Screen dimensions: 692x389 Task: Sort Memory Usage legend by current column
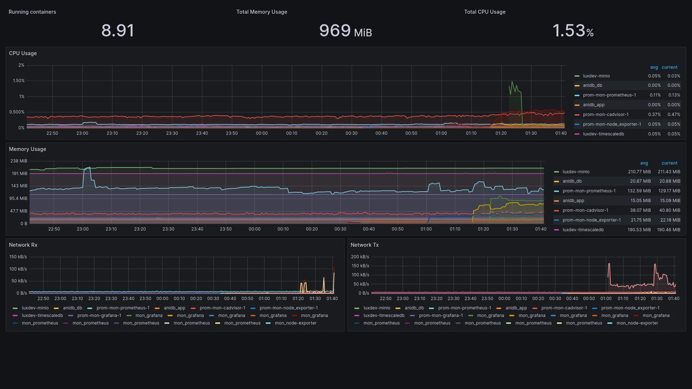[x=669, y=163]
